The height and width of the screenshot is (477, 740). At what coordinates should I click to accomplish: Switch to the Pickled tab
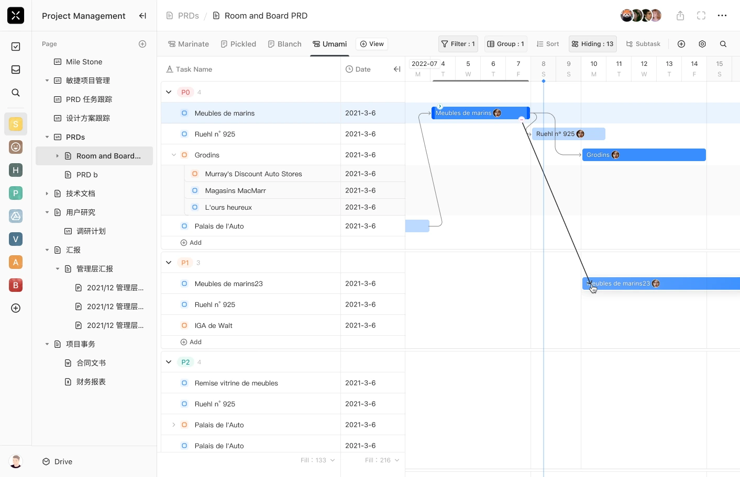pyautogui.click(x=238, y=44)
